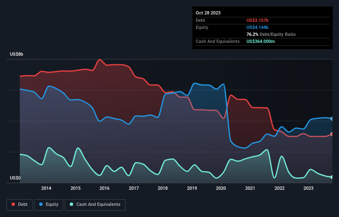The image size is (339, 217).
Task: Click the US$8b y-axis label
Action: tap(17, 54)
